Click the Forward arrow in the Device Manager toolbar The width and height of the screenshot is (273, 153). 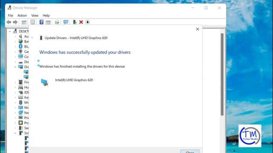tap(15, 22)
